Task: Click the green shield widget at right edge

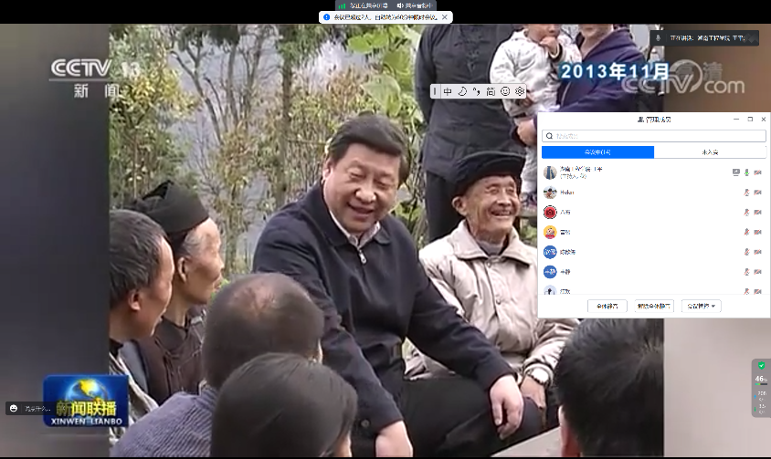Action: click(x=761, y=366)
